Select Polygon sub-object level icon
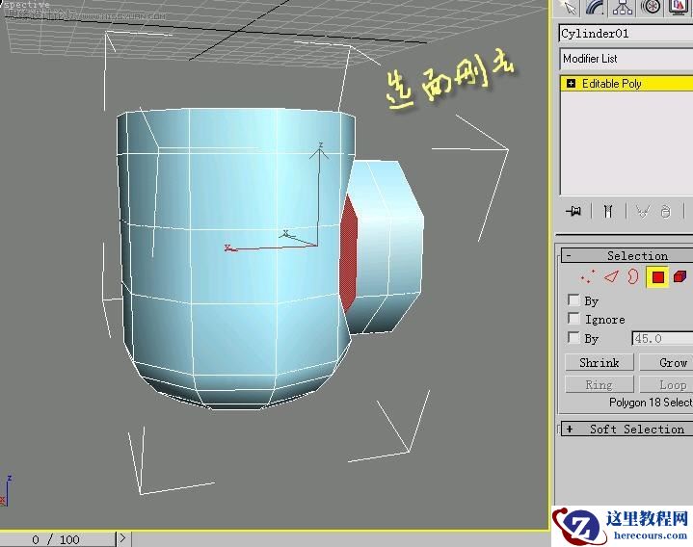Screen dimensions: 693x547 click(x=657, y=277)
